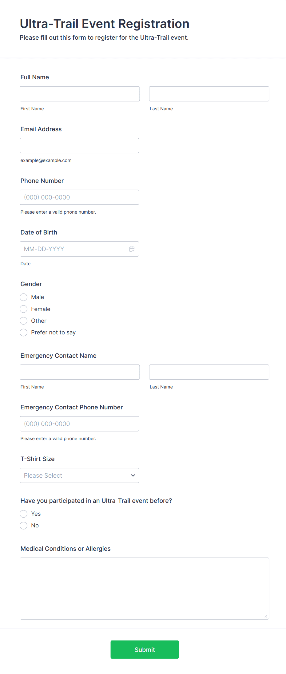286x674 pixels.
Task: Focus the Emergency Contact Phone Number field
Action: [x=79, y=424]
